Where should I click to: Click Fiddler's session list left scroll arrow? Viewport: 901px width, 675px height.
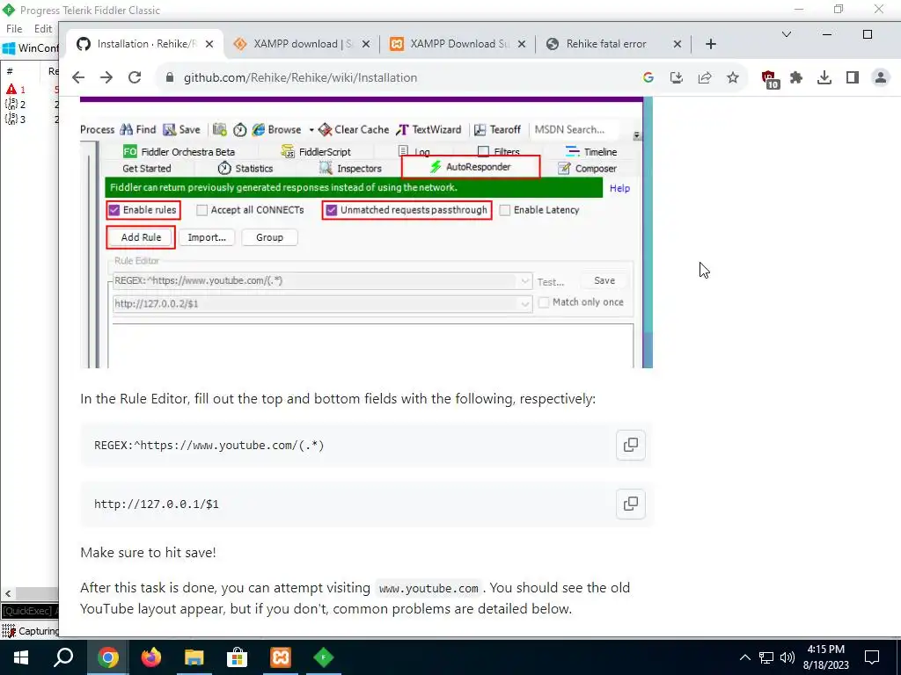[7, 593]
